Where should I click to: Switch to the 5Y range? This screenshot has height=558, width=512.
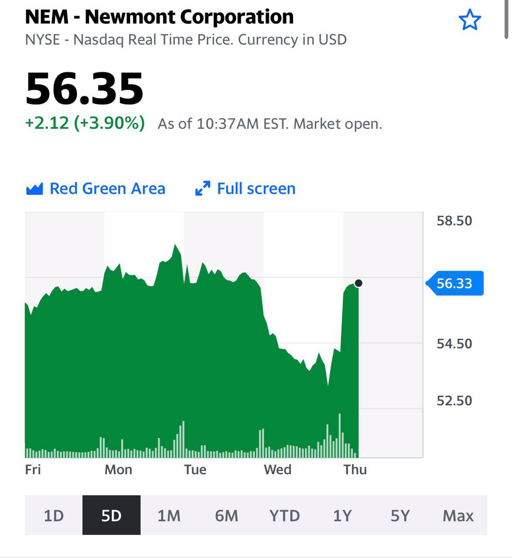[x=400, y=515]
